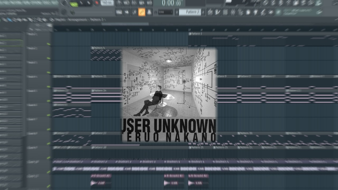Open the channel rack view icon
Screen dimensions: 338x190
tap(225, 12)
